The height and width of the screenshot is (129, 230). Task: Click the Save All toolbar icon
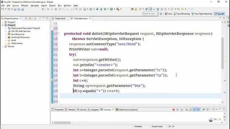[x=19, y=9]
